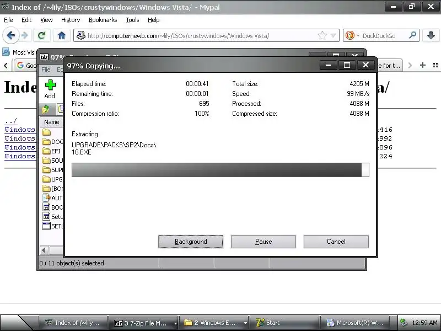Open the Edit menu in Mypal
The image size is (441, 331).
coord(26,20)
